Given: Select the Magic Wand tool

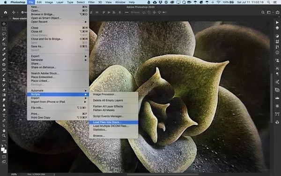Looking at the screenshot, I should tap(4, 39).
